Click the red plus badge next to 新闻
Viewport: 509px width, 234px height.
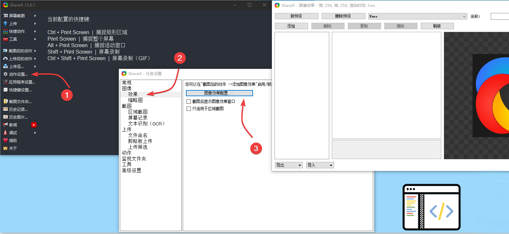[34, 125]
